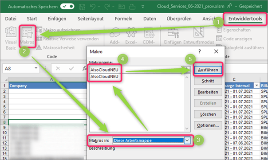
Task: Click the Schritt button
Action: tap(208, 81)
